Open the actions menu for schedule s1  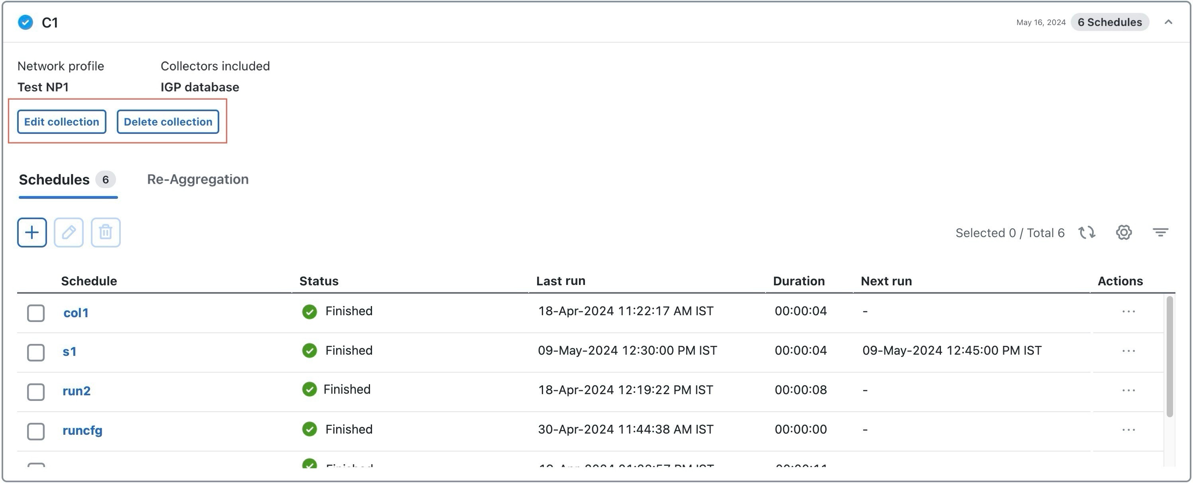pos(1128,351)
